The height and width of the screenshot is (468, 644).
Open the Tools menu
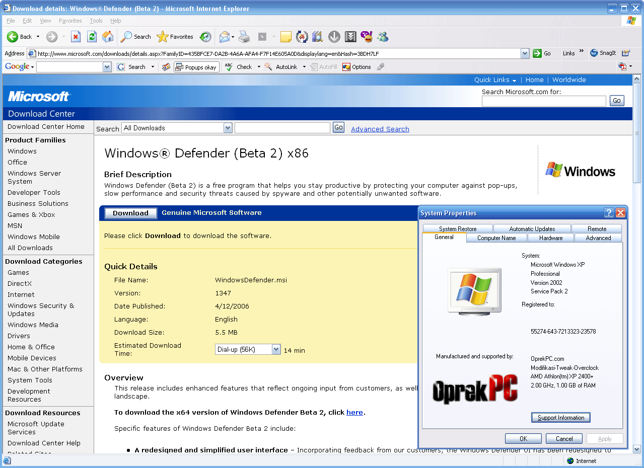pyautogui.click(x=96, y=21)
